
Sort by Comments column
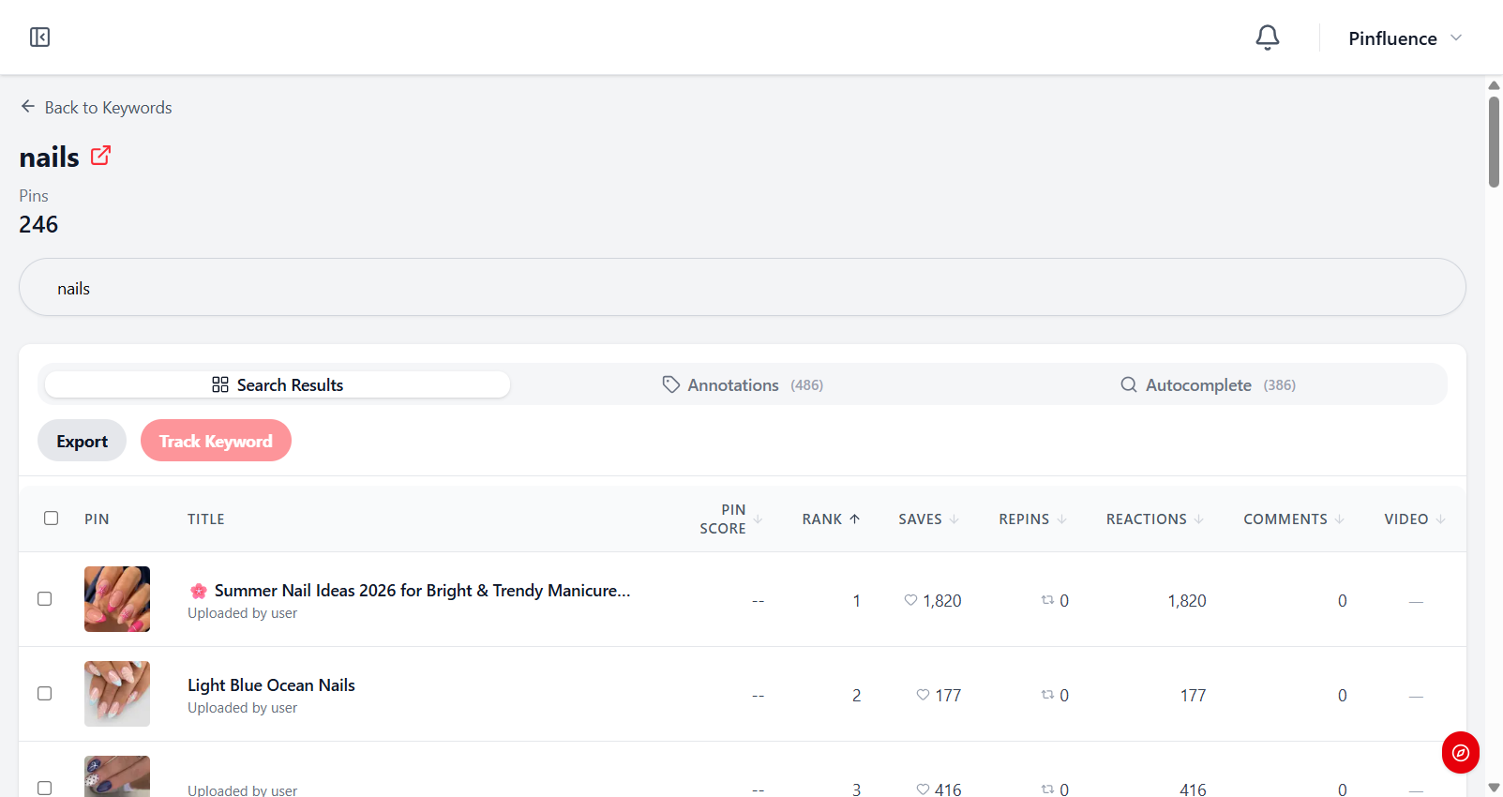tap(1294, 519)
